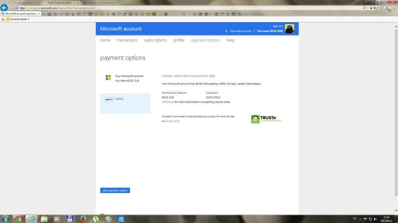Click the HU language indicator in tray
Screen dimensions: 398x223
(x=354, y=218)
